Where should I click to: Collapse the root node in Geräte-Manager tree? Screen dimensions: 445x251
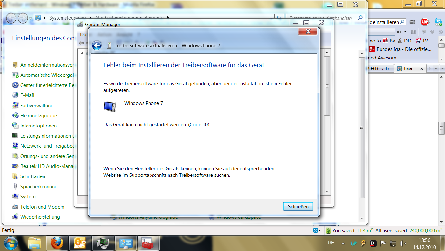82,53
